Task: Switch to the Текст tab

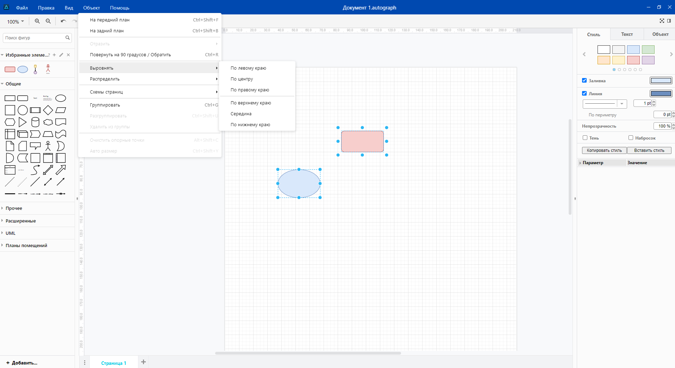Action: click(x=627, y=34)
